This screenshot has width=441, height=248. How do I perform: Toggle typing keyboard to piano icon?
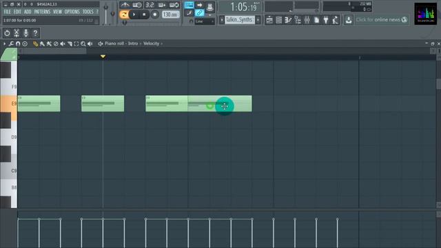pos(189,5)
